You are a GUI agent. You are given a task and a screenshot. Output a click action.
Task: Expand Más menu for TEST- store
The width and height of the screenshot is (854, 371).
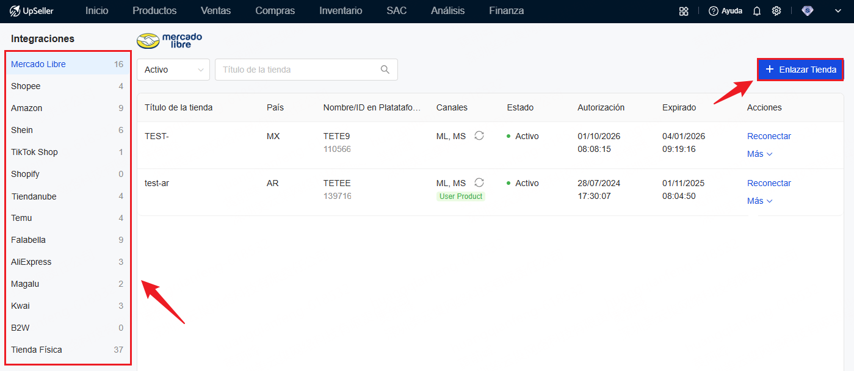point(759,154)
